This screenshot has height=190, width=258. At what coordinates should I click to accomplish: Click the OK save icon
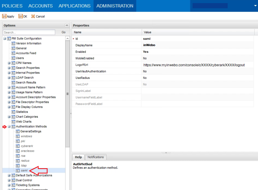20,16
